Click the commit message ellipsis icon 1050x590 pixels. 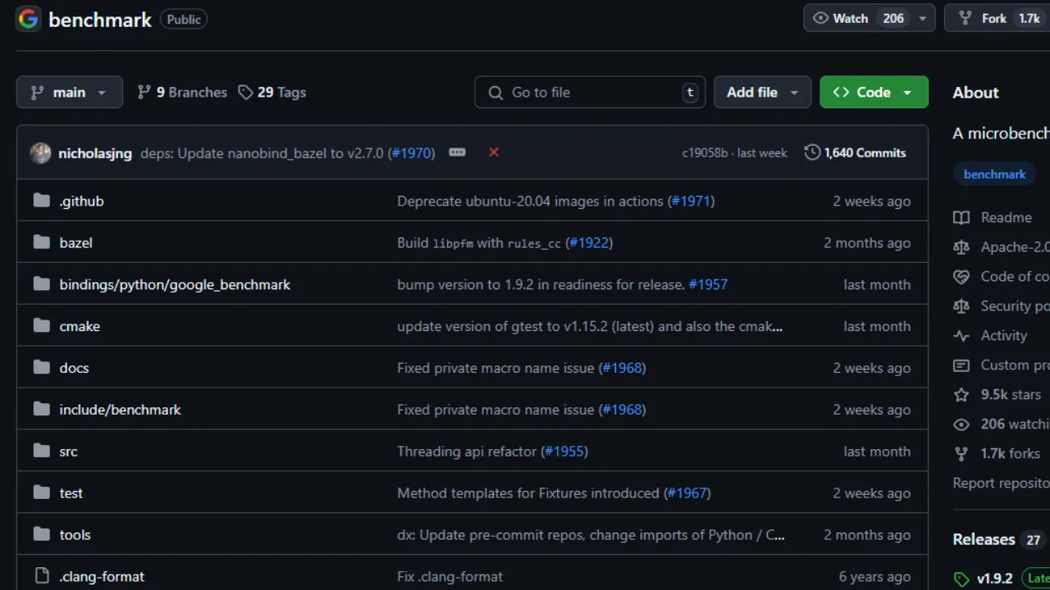(457, 152)
